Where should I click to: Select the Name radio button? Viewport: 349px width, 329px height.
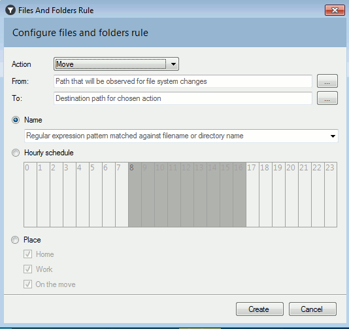click(x=16, y=120)
